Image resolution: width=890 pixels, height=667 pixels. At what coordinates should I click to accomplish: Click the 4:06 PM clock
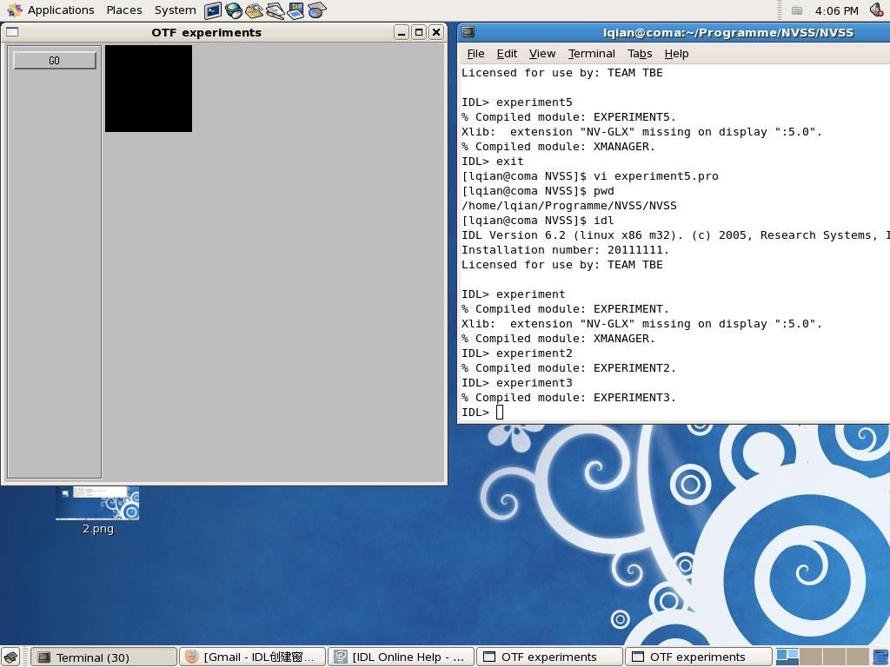click(x=836, y=10)
